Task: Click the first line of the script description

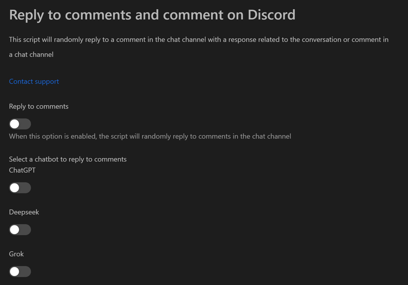Action: [x=199, y=40]
